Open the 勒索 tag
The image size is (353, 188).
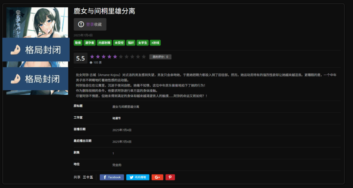pyautogui.click(x=78, y=43)
